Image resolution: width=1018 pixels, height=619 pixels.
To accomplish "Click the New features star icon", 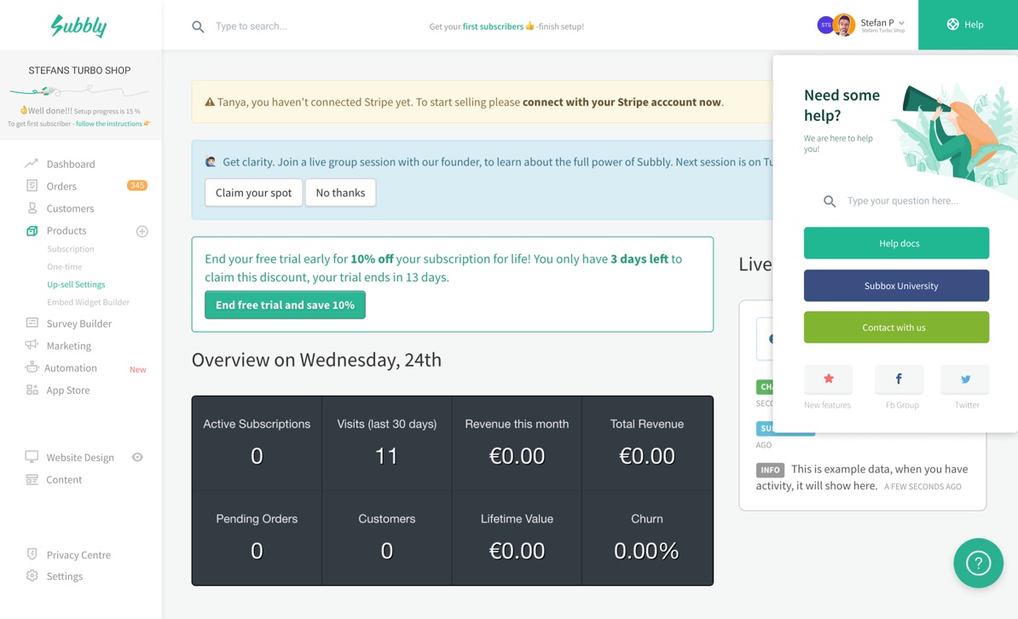I will [x=828, y=379].
